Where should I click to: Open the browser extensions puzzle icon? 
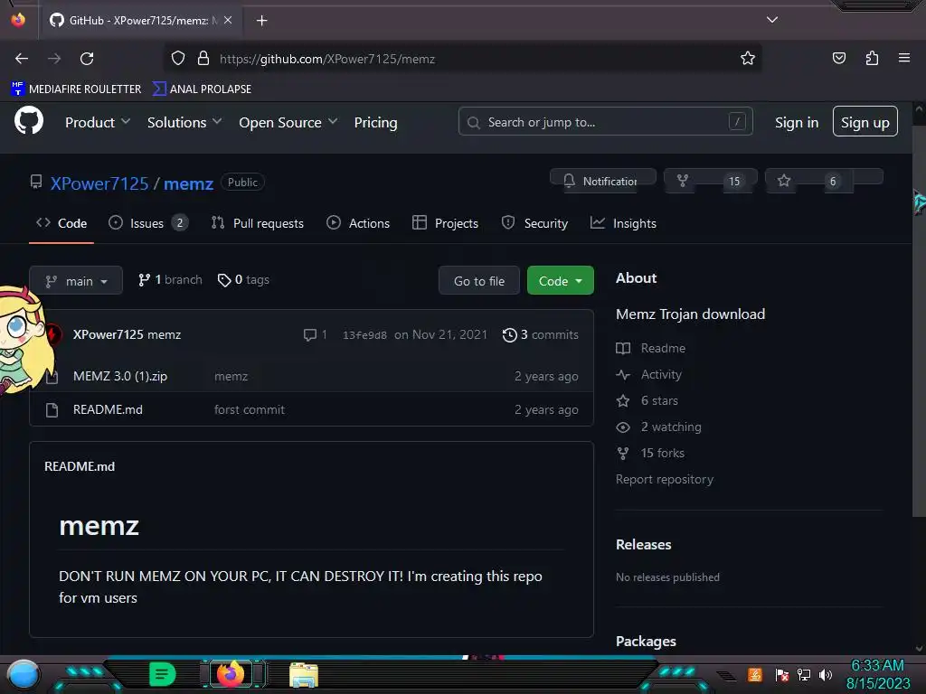pos(872,58)
